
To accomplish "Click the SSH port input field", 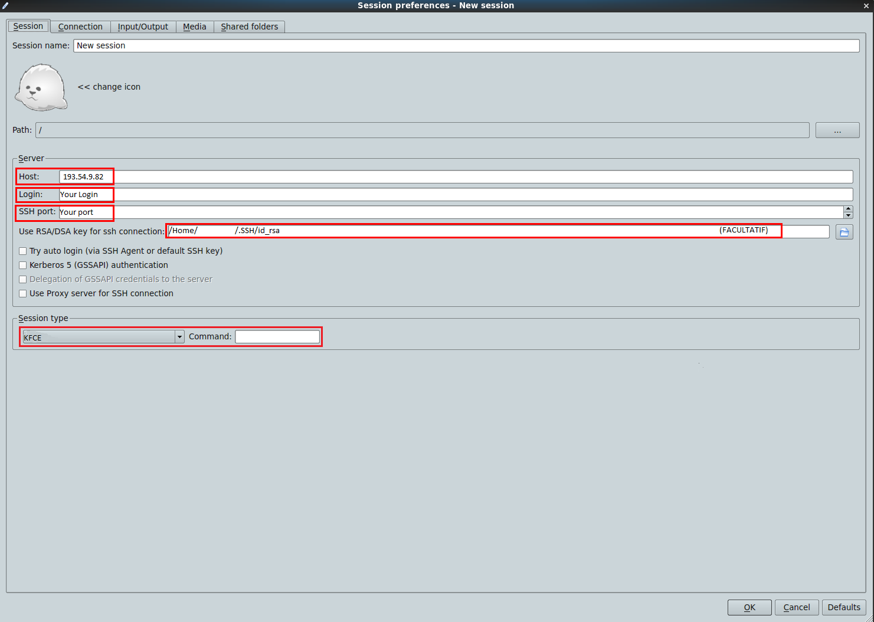I will pos(451,212).
